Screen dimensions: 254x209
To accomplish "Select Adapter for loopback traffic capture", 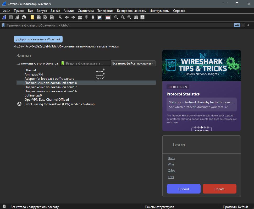I will coord(86,78).
